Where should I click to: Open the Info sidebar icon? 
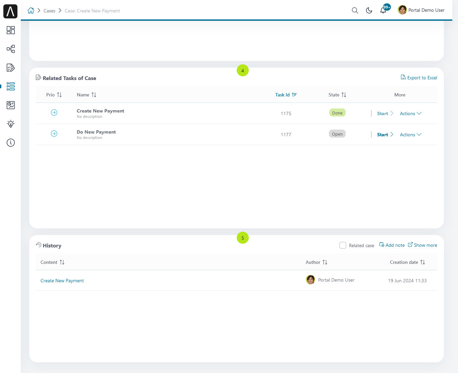[11, 143]
